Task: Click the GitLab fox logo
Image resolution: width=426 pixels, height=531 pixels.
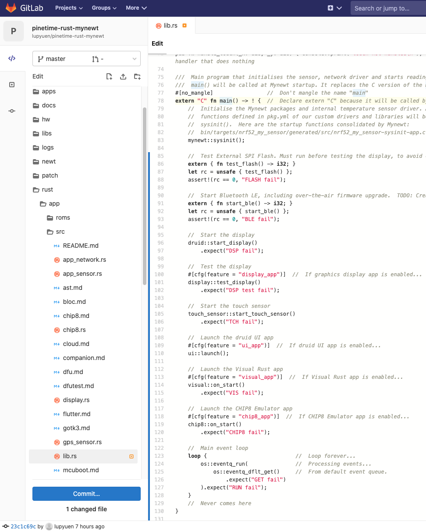Action: 11,8
